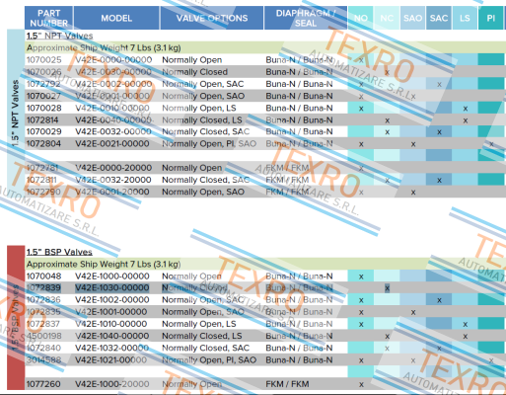Select part number 1072792
This screenshot has height=395, width=506.
[43, 84]
